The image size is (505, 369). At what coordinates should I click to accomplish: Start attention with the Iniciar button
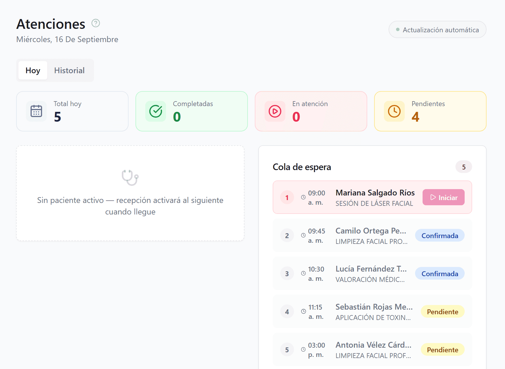click(x=444, y=197)
